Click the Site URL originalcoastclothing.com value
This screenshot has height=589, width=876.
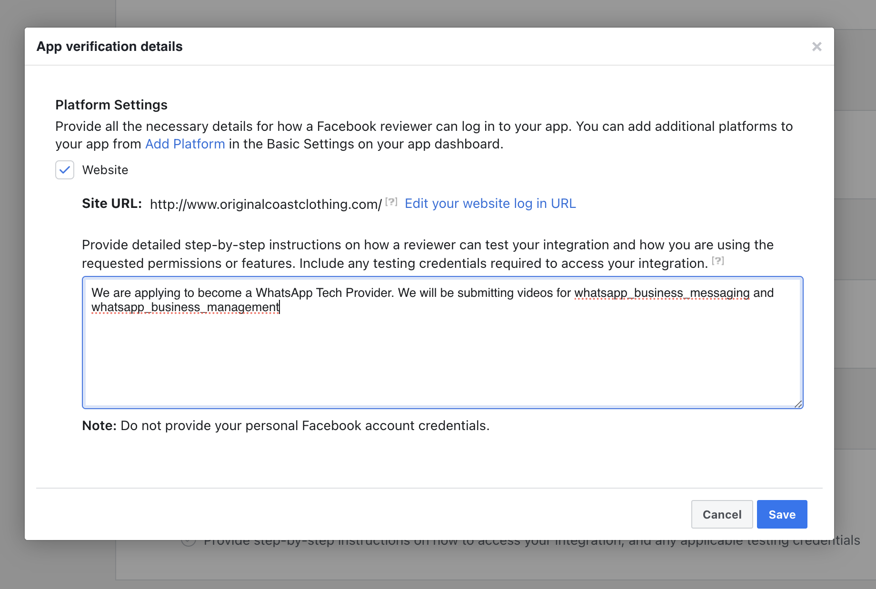pyautogui.click(x=263, y=204)
